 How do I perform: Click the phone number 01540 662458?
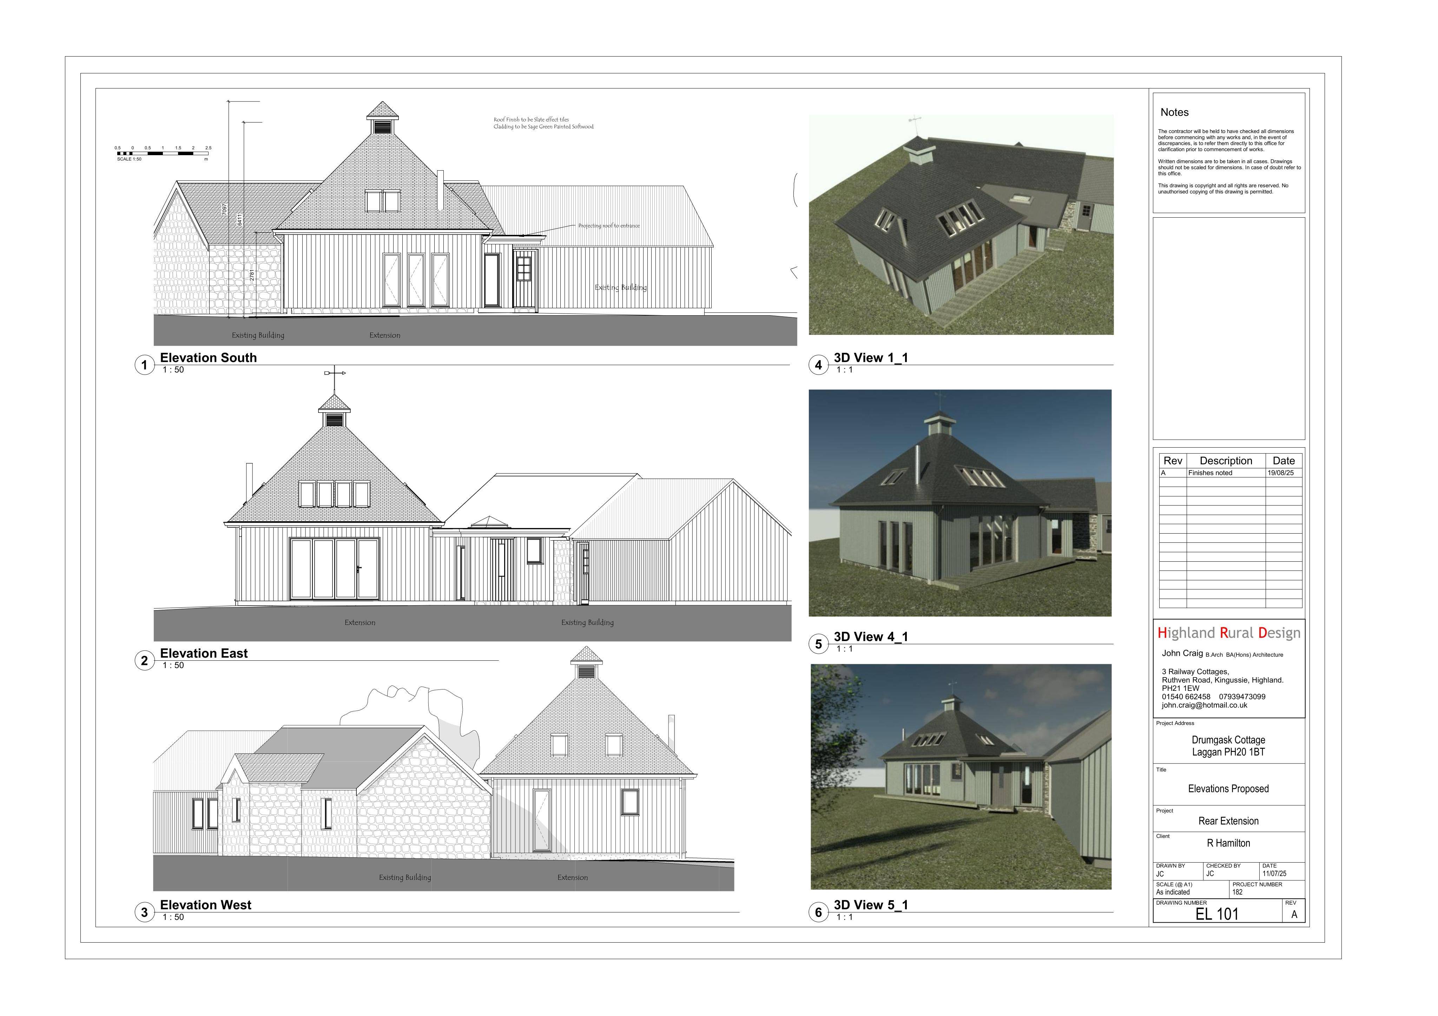point(1186,697)
